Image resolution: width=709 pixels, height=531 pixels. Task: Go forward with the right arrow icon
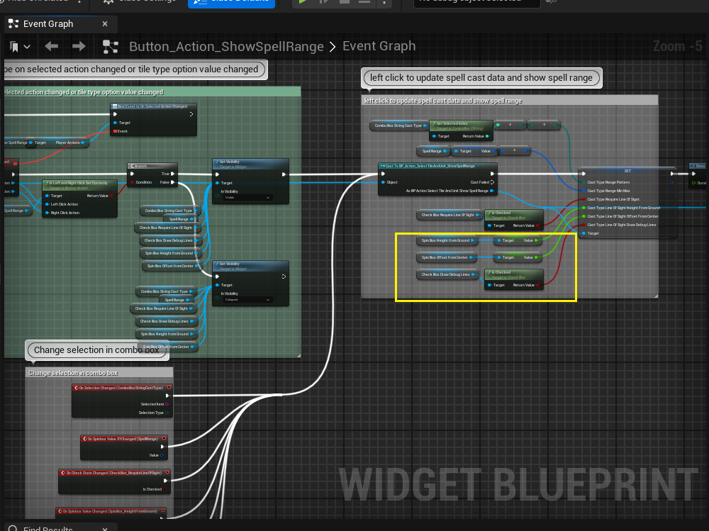pos(79,46)
